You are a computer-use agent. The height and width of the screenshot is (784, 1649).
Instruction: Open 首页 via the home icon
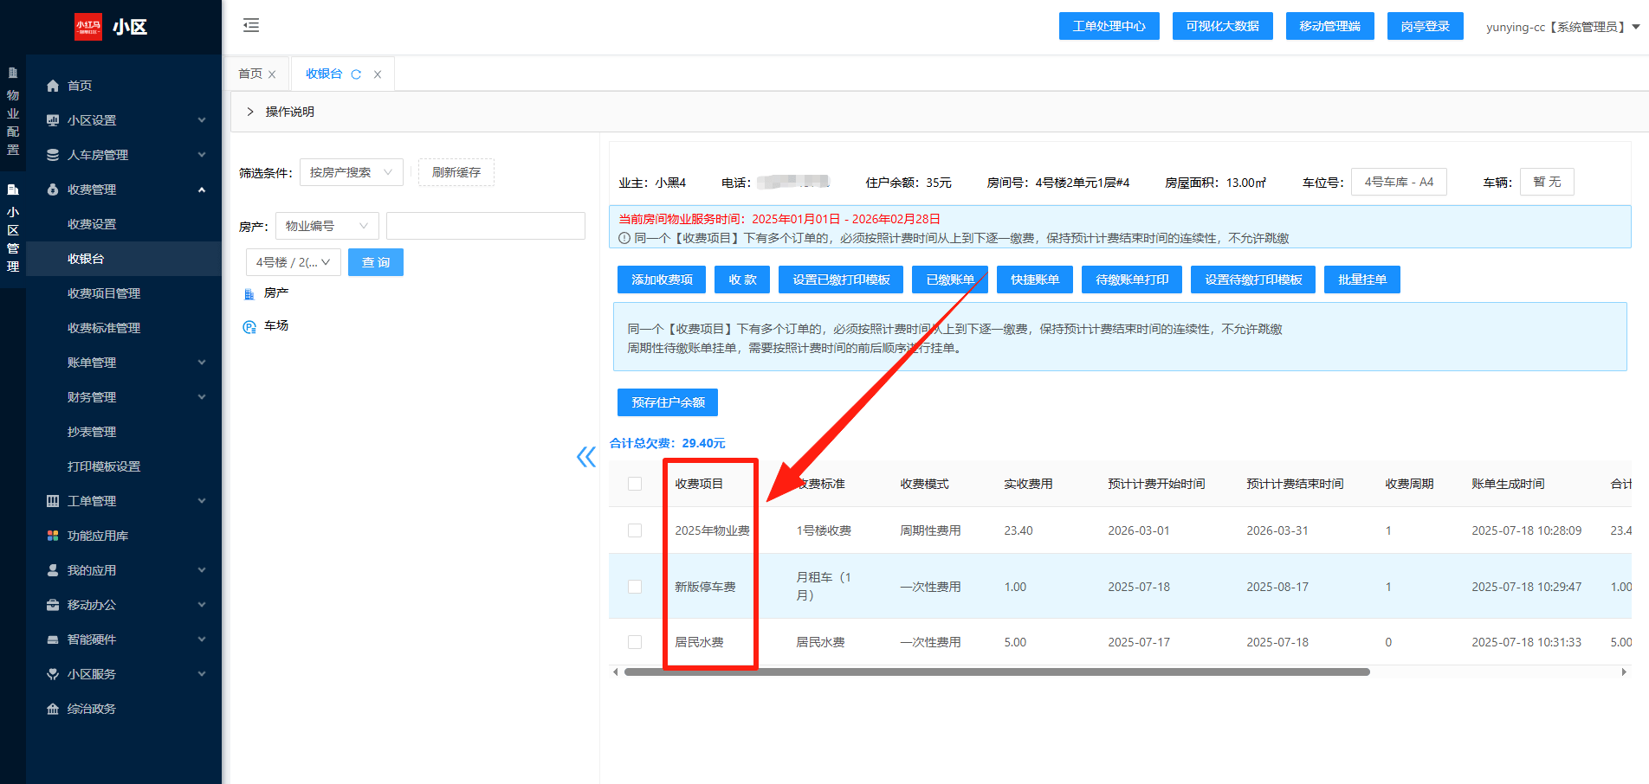[x=53, y=86]
